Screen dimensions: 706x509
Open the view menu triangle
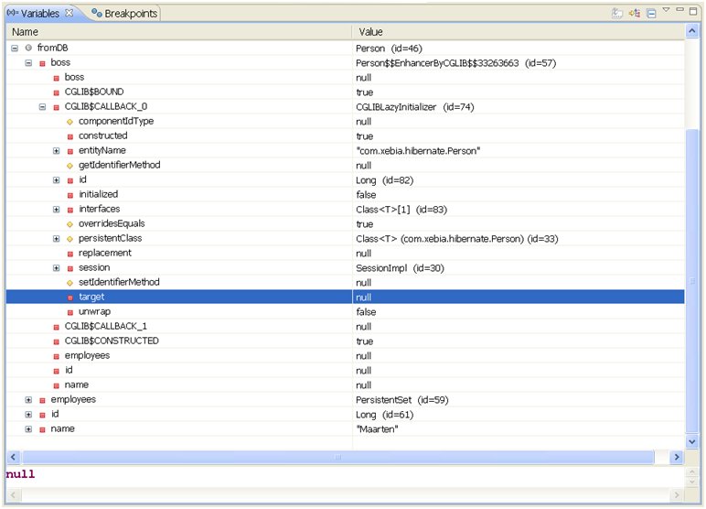pyautogui.click(x=666, y=9)
